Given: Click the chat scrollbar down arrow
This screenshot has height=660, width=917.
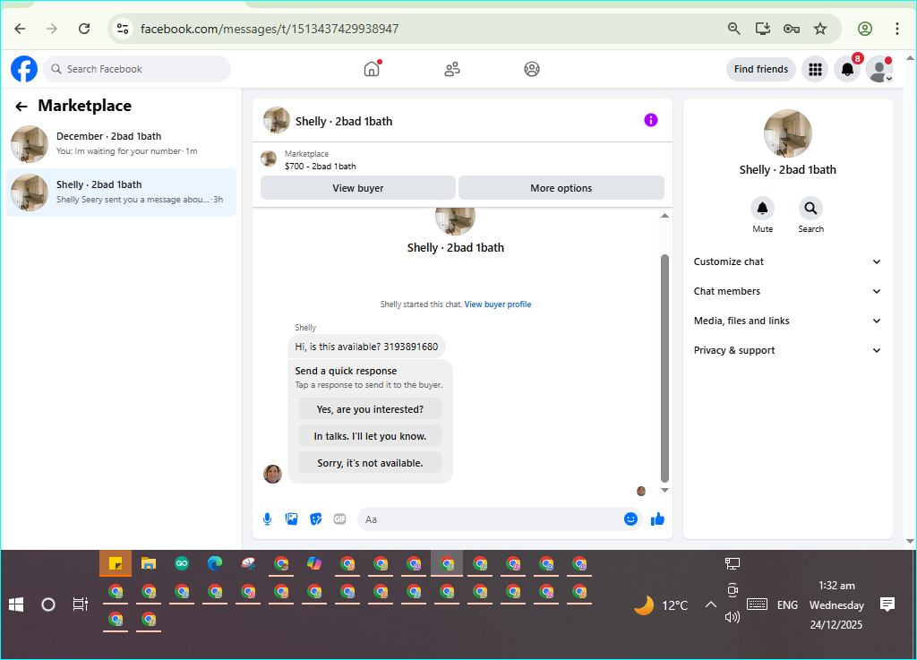Looking at the screenshot, I should click(x=664, y=491).
